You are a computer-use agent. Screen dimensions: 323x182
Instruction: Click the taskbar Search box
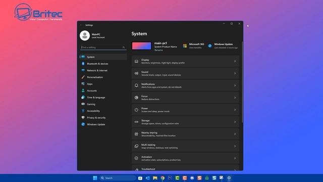[118, 178]
